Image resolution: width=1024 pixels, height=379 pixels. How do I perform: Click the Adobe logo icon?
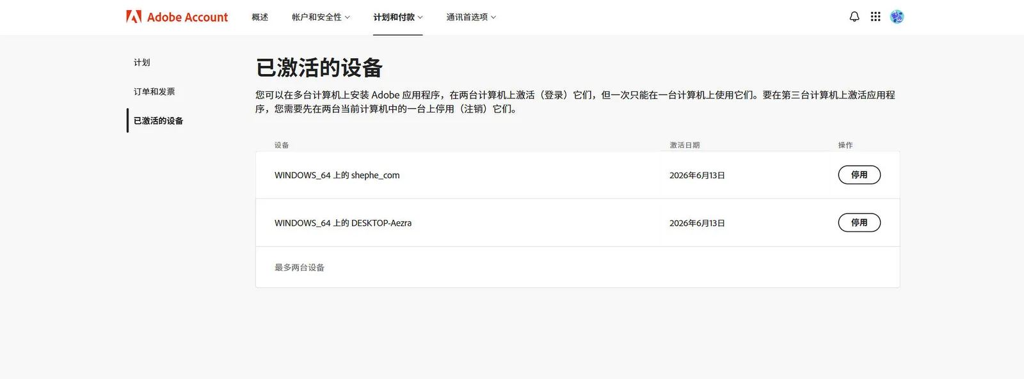click(x=134, y=17)
